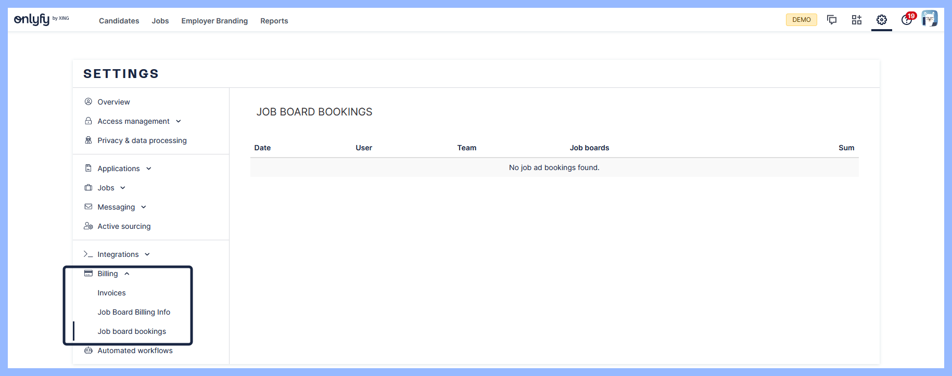Collapse the Billing section

pos(108,274)
